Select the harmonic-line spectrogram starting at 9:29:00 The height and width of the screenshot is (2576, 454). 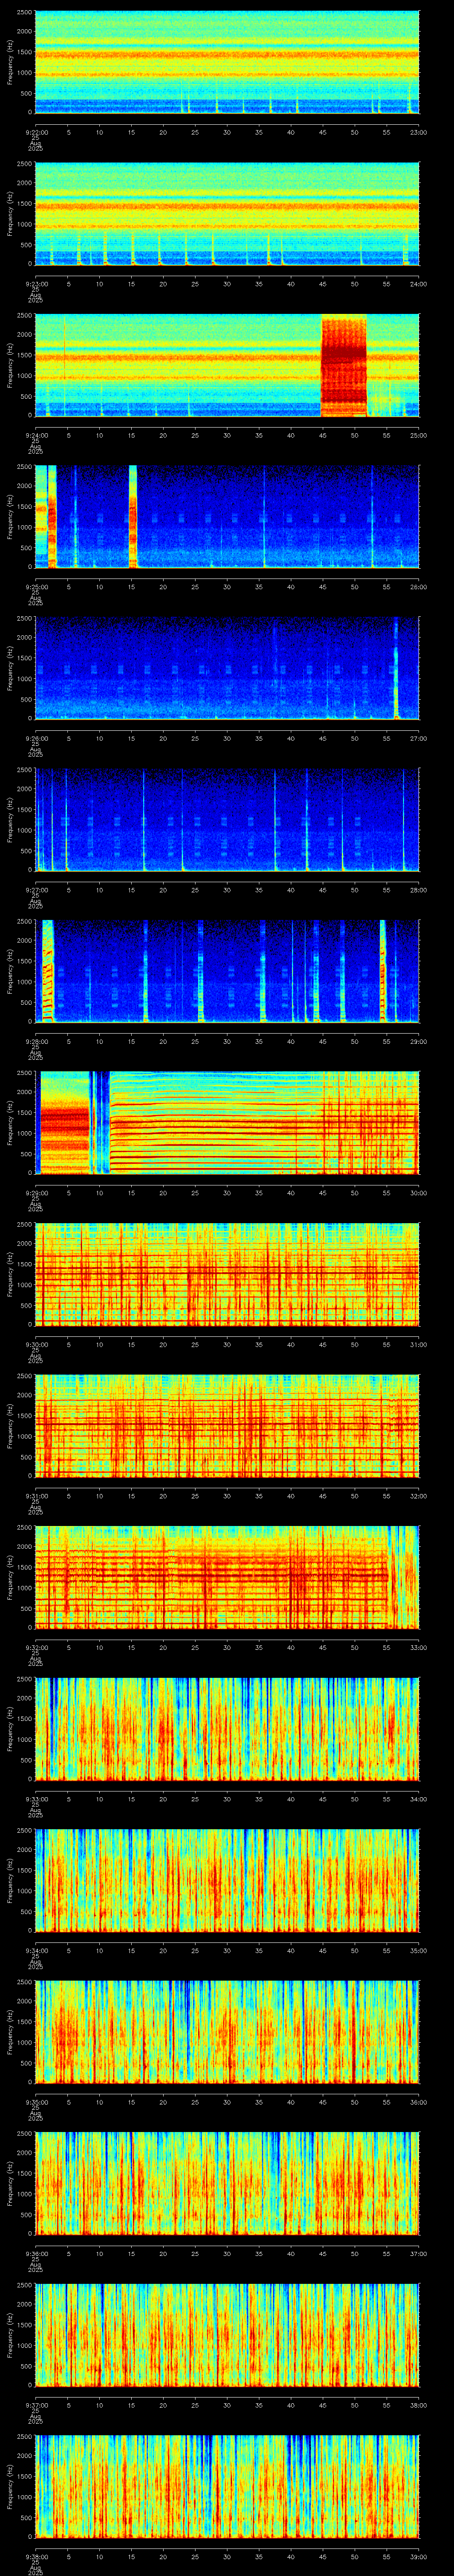point(227,1123)
